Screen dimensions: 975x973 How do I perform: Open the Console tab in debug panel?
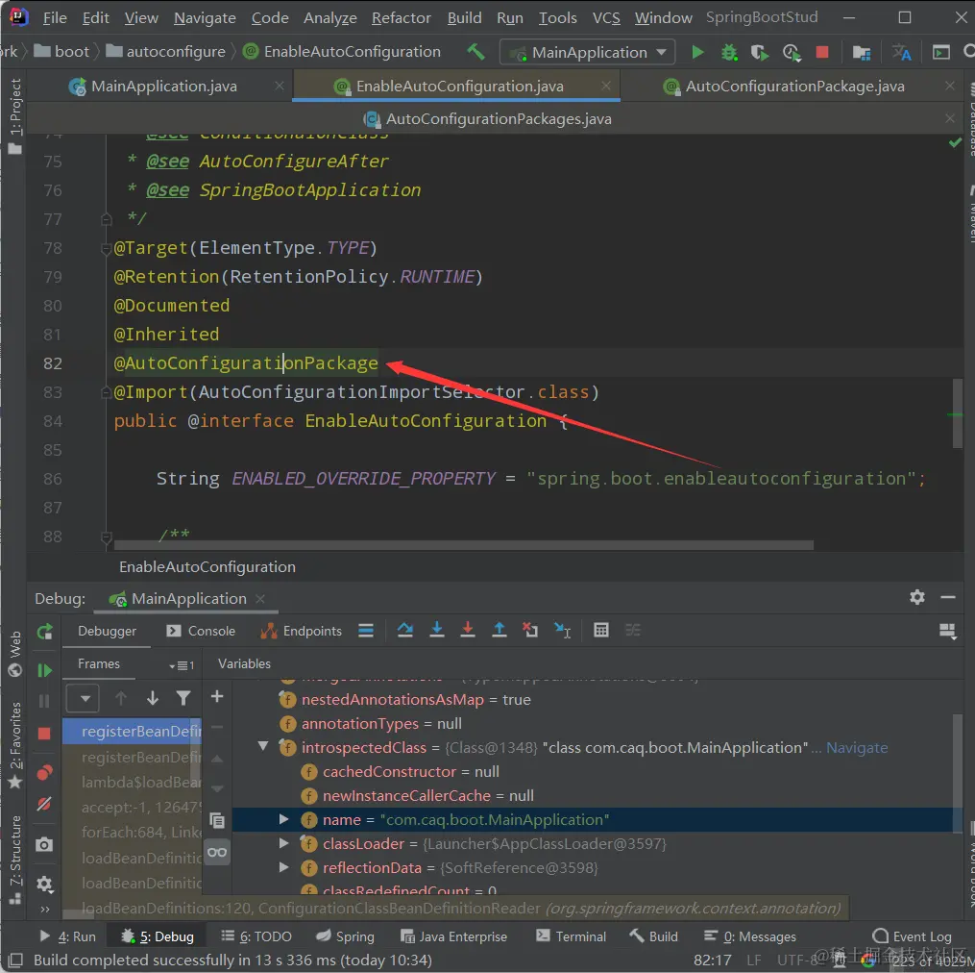pos(200,631)
